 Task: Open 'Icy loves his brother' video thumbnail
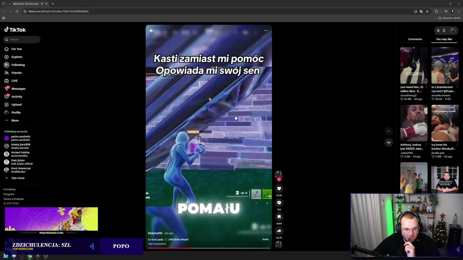445,123
